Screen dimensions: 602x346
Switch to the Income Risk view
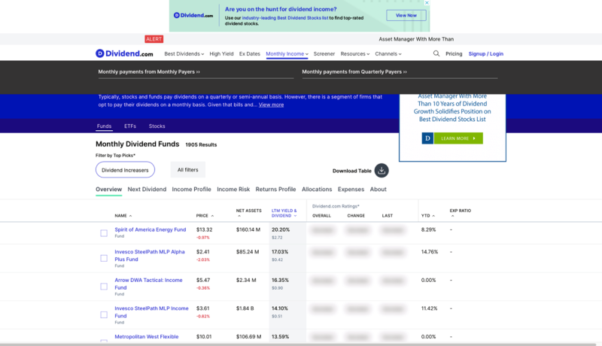[233, 189]
